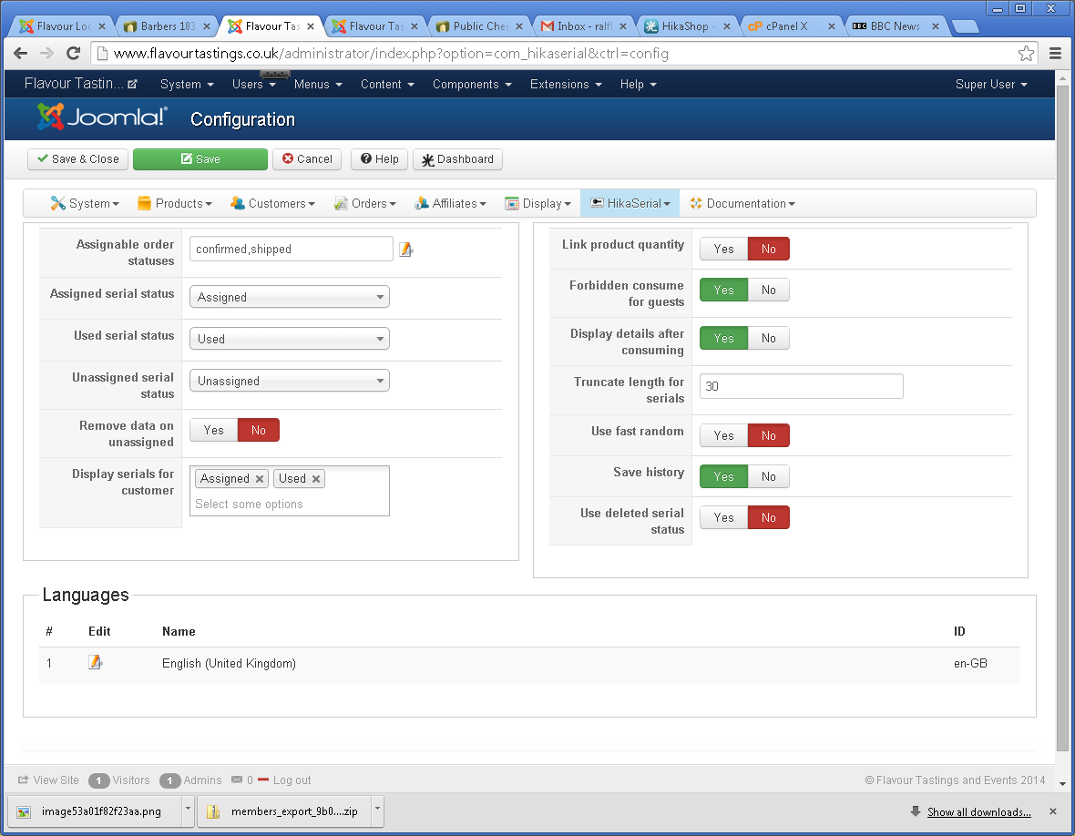Screen dimensions: 1075x836
Task: Click the green Save button
Action: pos(200,159)
